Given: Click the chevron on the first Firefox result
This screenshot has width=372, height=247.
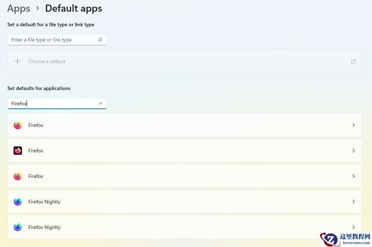Looking at the screenshot, I should (x=353, y=125).
